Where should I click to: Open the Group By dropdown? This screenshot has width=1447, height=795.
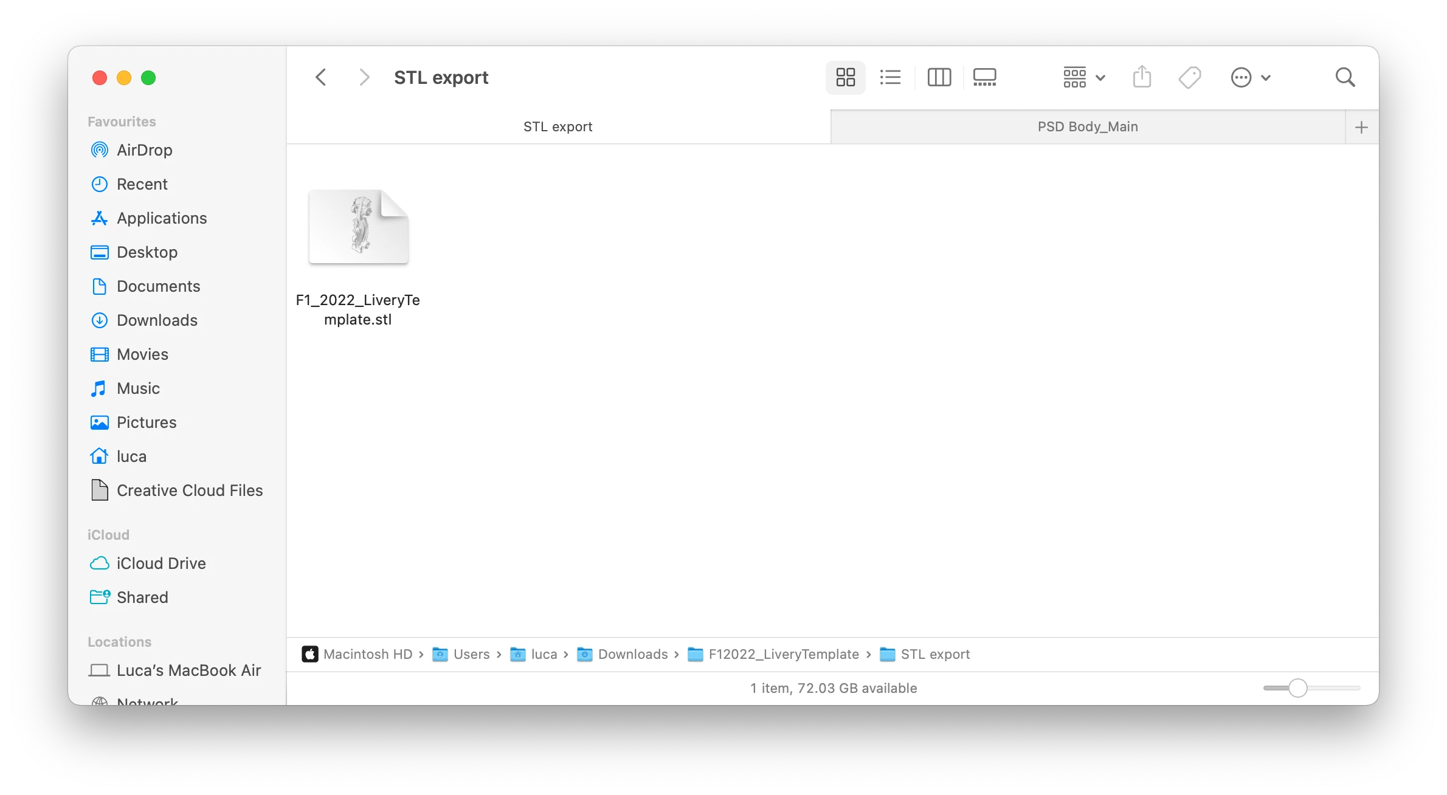pos(1083,77)
